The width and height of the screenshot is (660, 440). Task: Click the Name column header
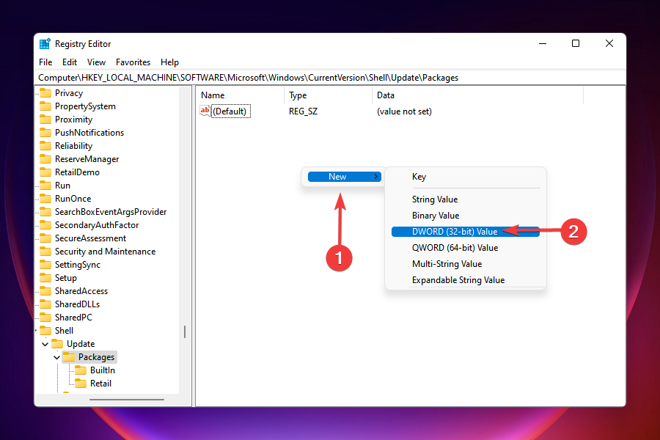pos(213,95)
